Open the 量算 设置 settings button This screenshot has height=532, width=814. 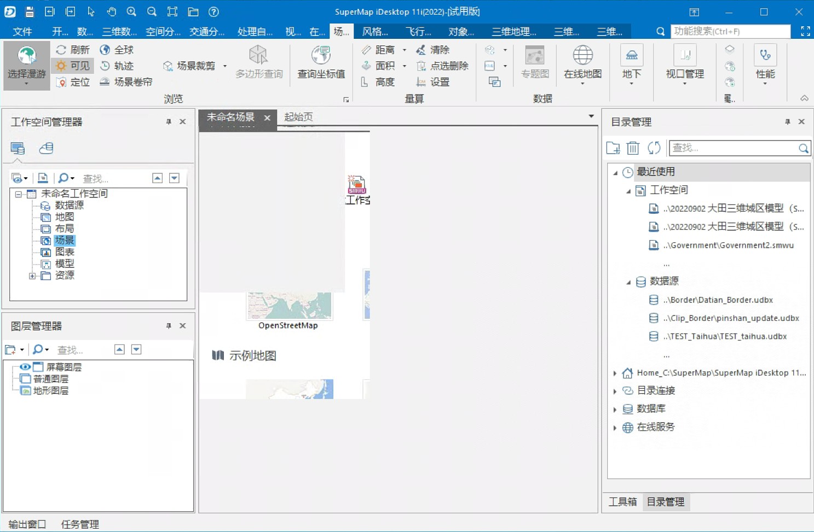[433, 82]
